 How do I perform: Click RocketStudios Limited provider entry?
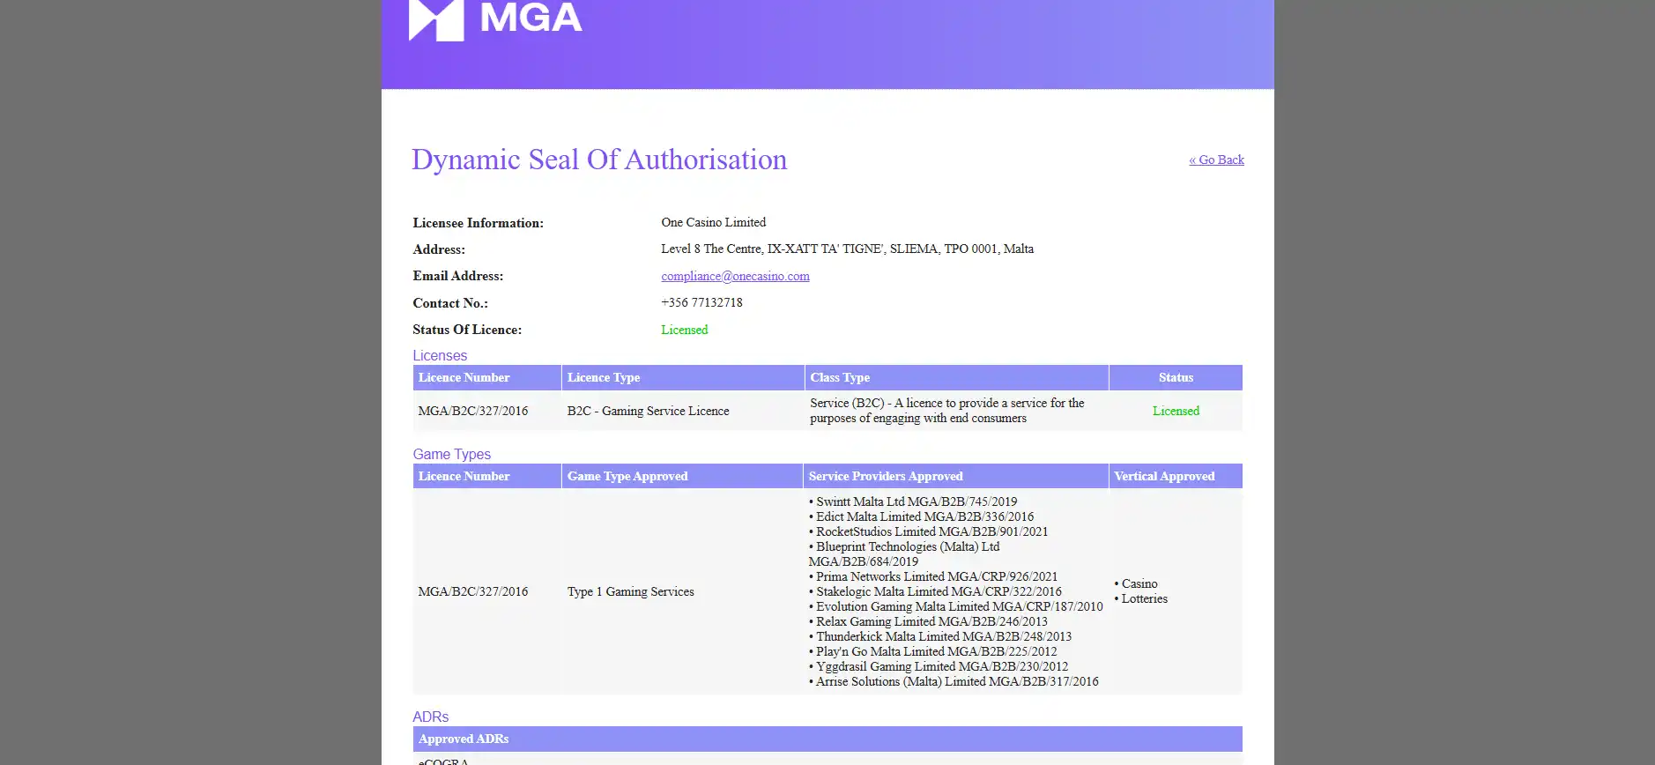pos(929,531)
